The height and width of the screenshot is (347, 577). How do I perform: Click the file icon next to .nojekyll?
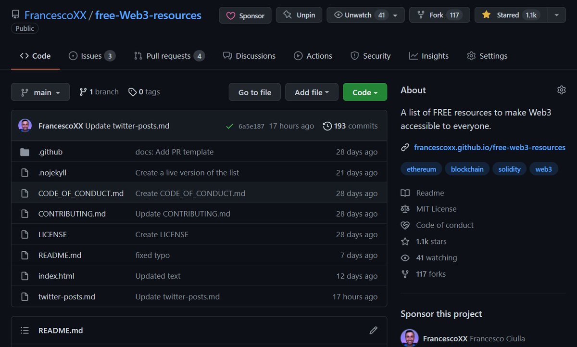tap(25, 173)
